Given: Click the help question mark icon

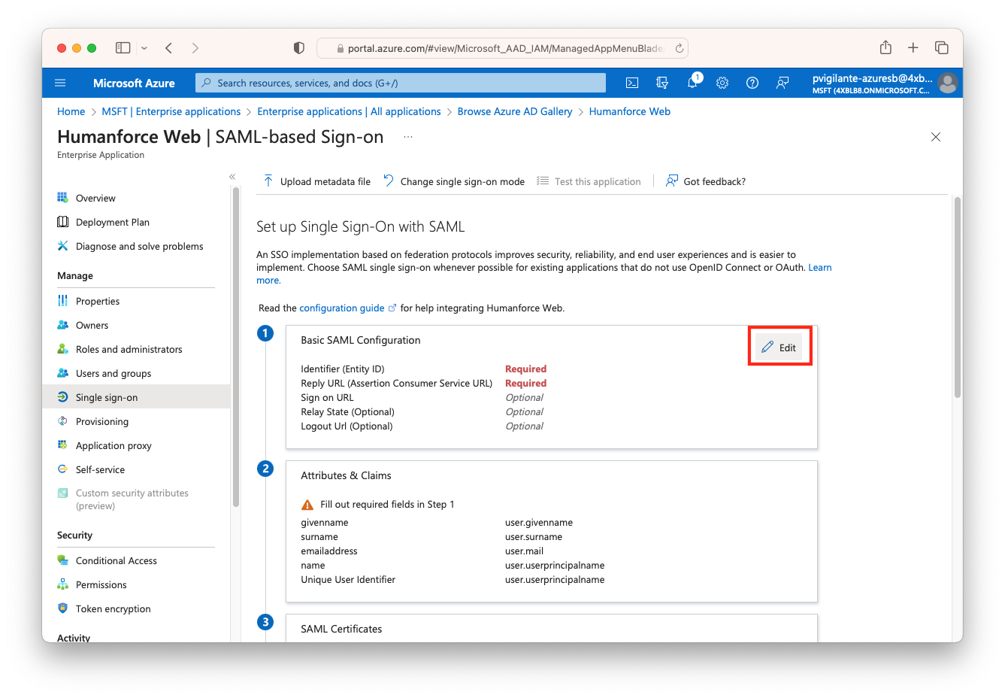Looking at the screenshot, I should pos(752,83).
